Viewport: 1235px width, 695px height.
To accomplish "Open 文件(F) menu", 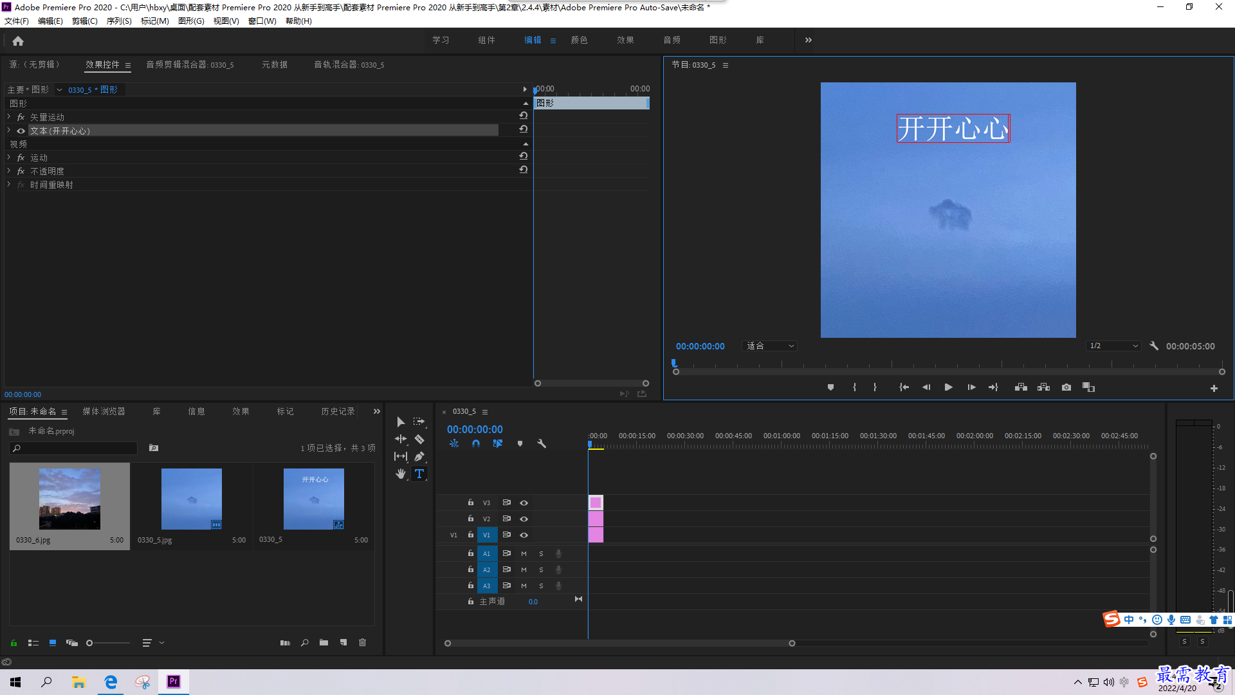I will (x=17, y=21).
